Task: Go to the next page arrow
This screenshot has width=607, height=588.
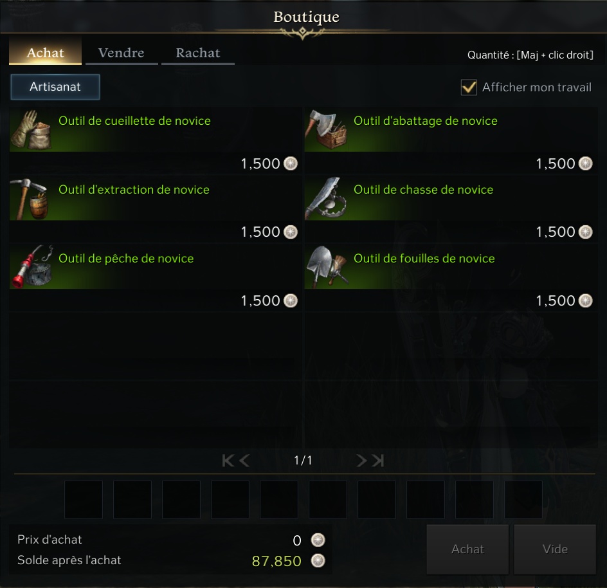Action: [361, 461]
